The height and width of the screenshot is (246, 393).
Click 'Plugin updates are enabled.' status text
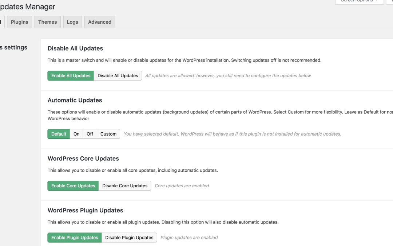point(190,238)
